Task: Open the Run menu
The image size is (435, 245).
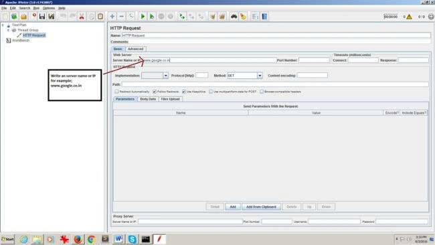Action: [36, 8]
